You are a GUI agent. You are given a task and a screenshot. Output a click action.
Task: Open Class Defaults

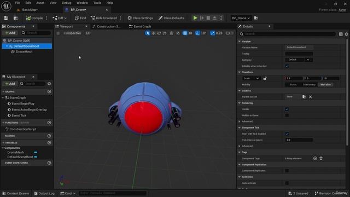point(171,18)
